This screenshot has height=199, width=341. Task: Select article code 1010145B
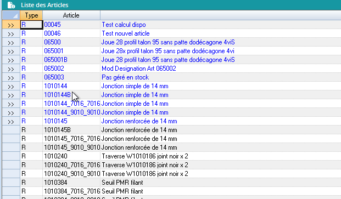(58, 130)
